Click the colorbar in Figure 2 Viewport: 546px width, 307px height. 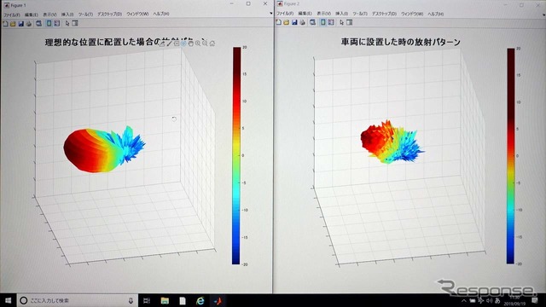[x=511, y=156]
